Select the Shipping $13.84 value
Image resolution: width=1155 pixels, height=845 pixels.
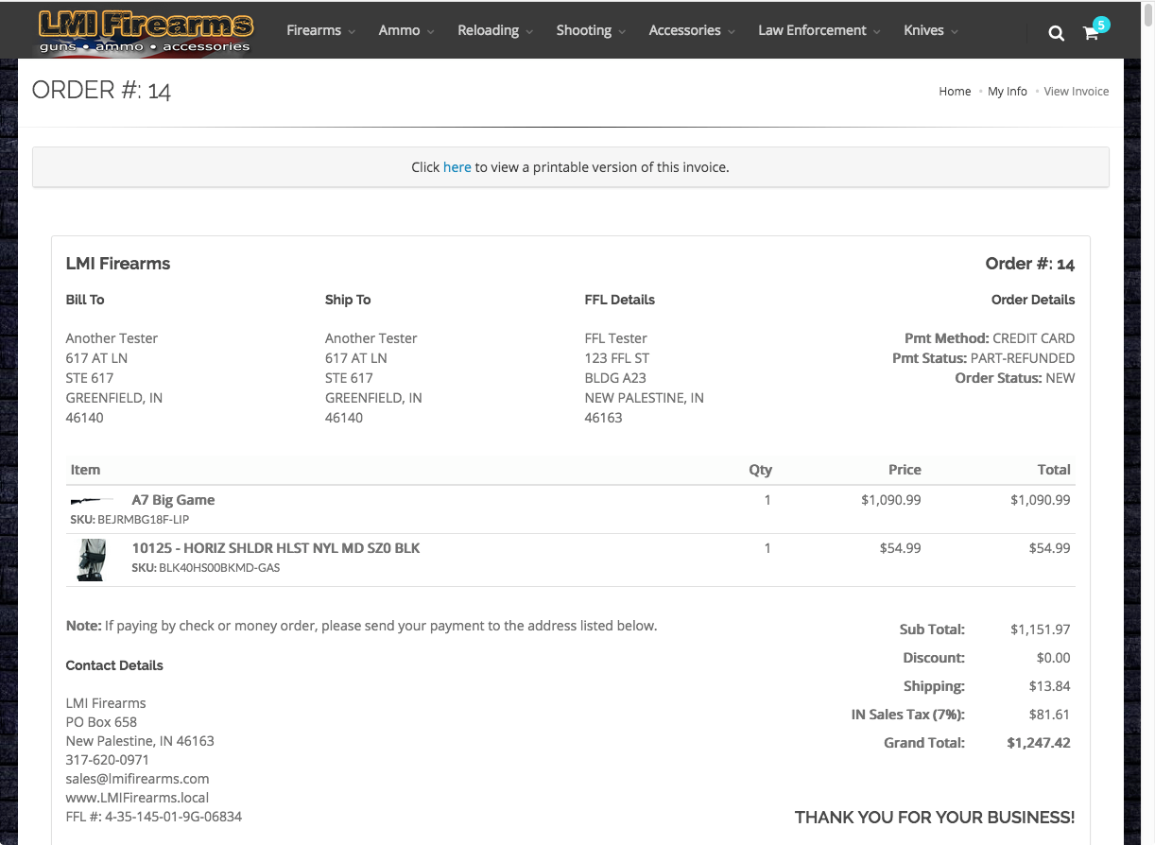(x=1050, y=686)
